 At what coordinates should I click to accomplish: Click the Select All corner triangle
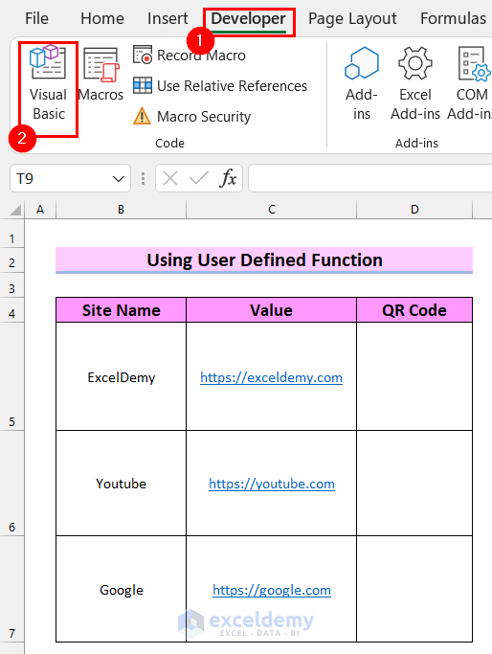15,210
